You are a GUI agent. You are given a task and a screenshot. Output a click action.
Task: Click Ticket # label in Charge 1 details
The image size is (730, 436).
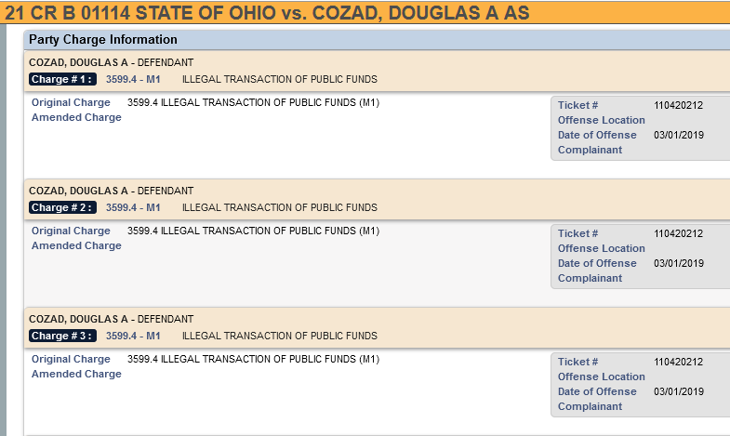577,105
